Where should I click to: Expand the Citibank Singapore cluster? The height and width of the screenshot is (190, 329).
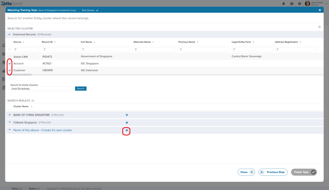(10, 122)
